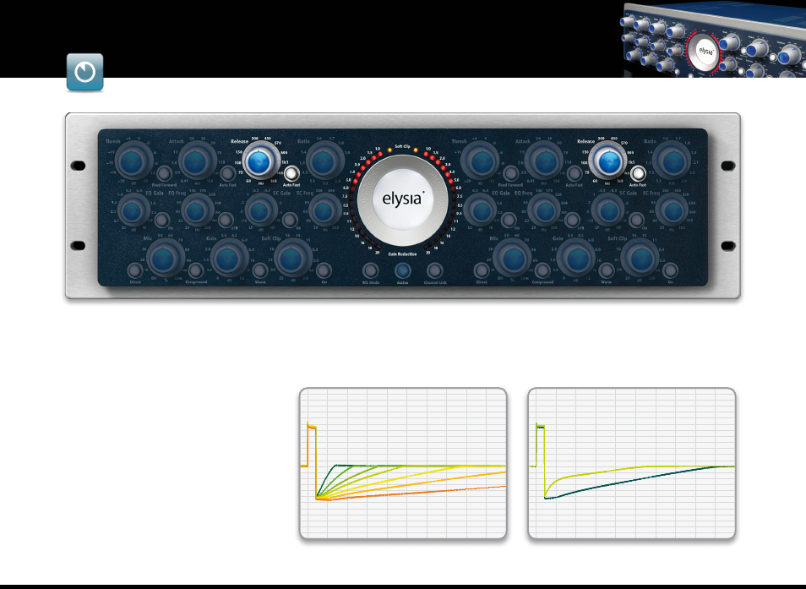This screenshot has height=589, width=806.
Task: Click the left channel Thresh knob
Action: [x=133, y=161]
